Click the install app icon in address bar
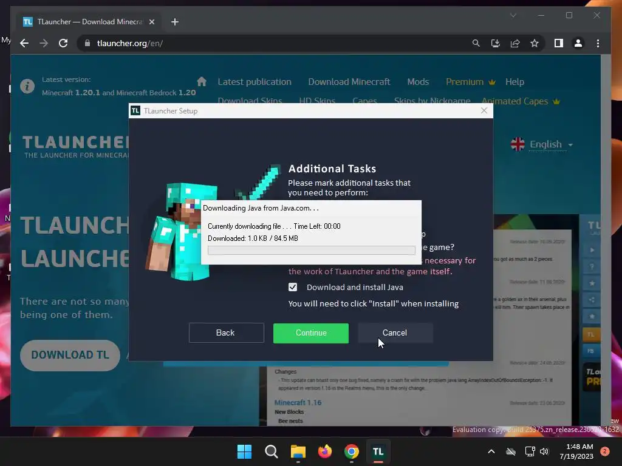Image resolution: width=622 pixels, height=466 pixels. pos(496,43)
